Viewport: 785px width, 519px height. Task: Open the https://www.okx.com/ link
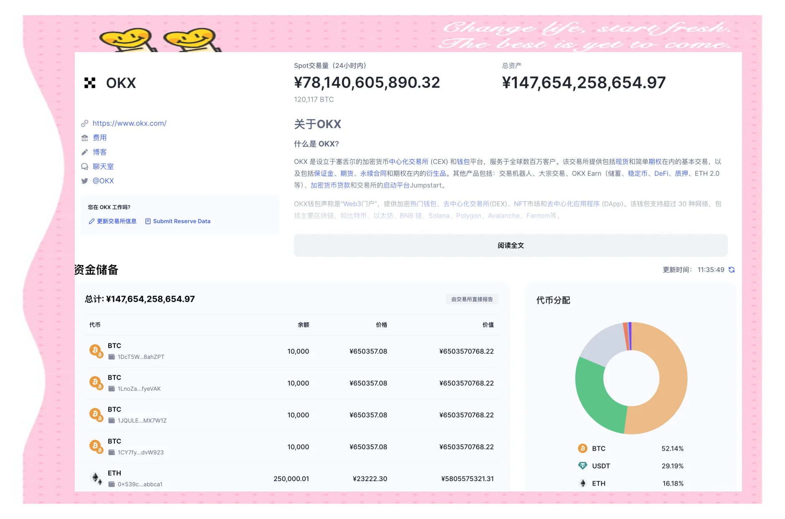pyautogui.click(x=129, y=123)
